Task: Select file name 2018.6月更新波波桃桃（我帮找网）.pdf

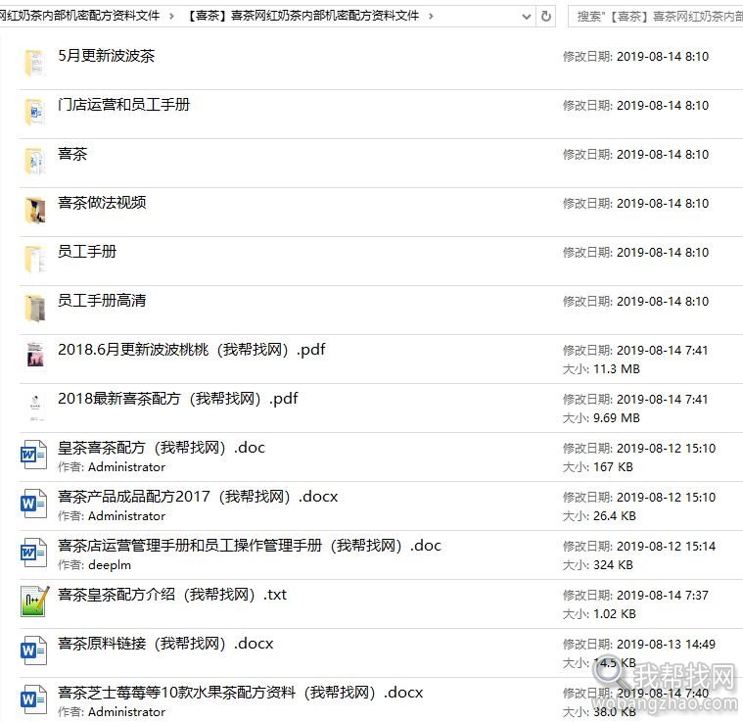Action: pyautogui.click(x=192, y=350)
